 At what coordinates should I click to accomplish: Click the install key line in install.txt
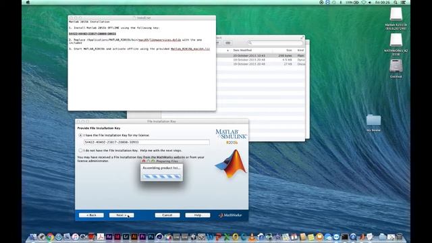coord(92,34)
